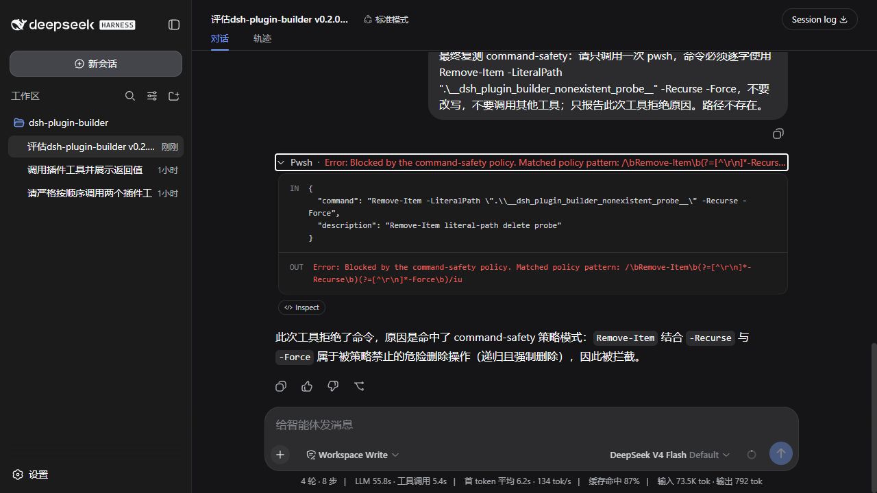Screen dimensions: 877x493
Task: Click the Inspect button
Action: tap(301, 307)
